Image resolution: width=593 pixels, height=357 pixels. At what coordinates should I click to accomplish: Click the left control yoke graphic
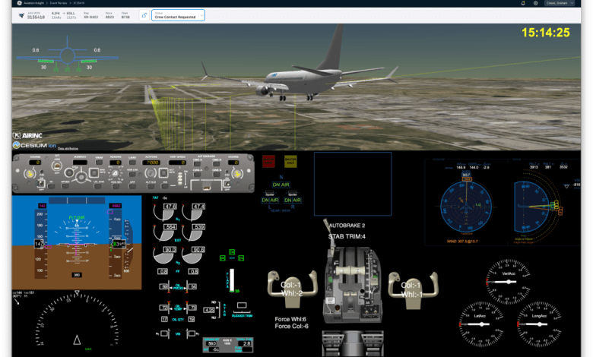292,288
